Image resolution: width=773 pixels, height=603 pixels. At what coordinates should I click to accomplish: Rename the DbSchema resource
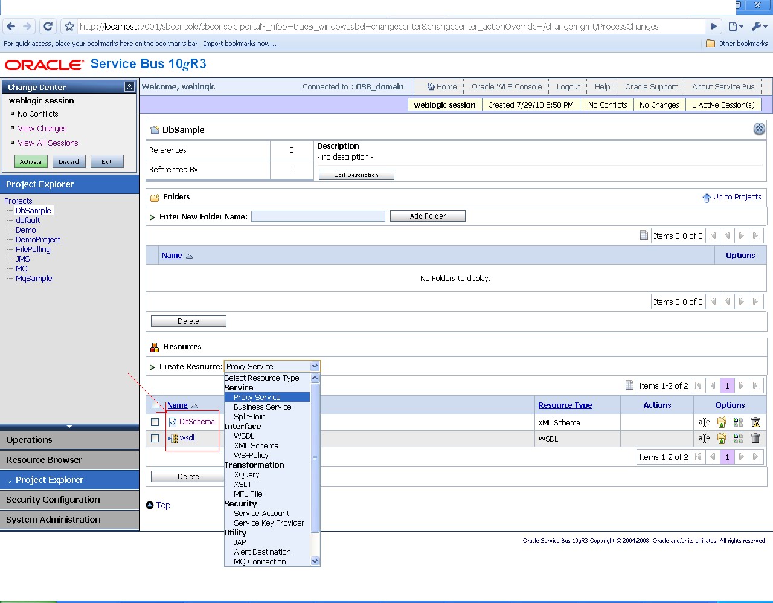tap(704, 422)
